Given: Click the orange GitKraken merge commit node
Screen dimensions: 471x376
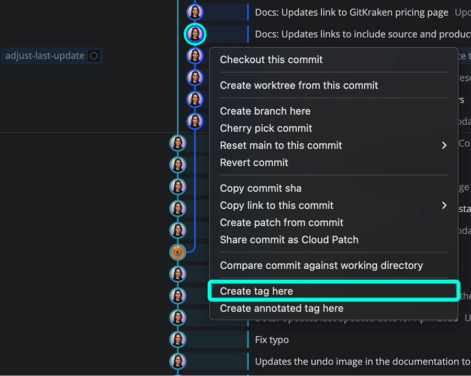Looking at the screenshot, I should coord(177,252).
